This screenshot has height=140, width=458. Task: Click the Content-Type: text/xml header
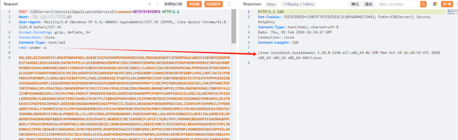42,43
